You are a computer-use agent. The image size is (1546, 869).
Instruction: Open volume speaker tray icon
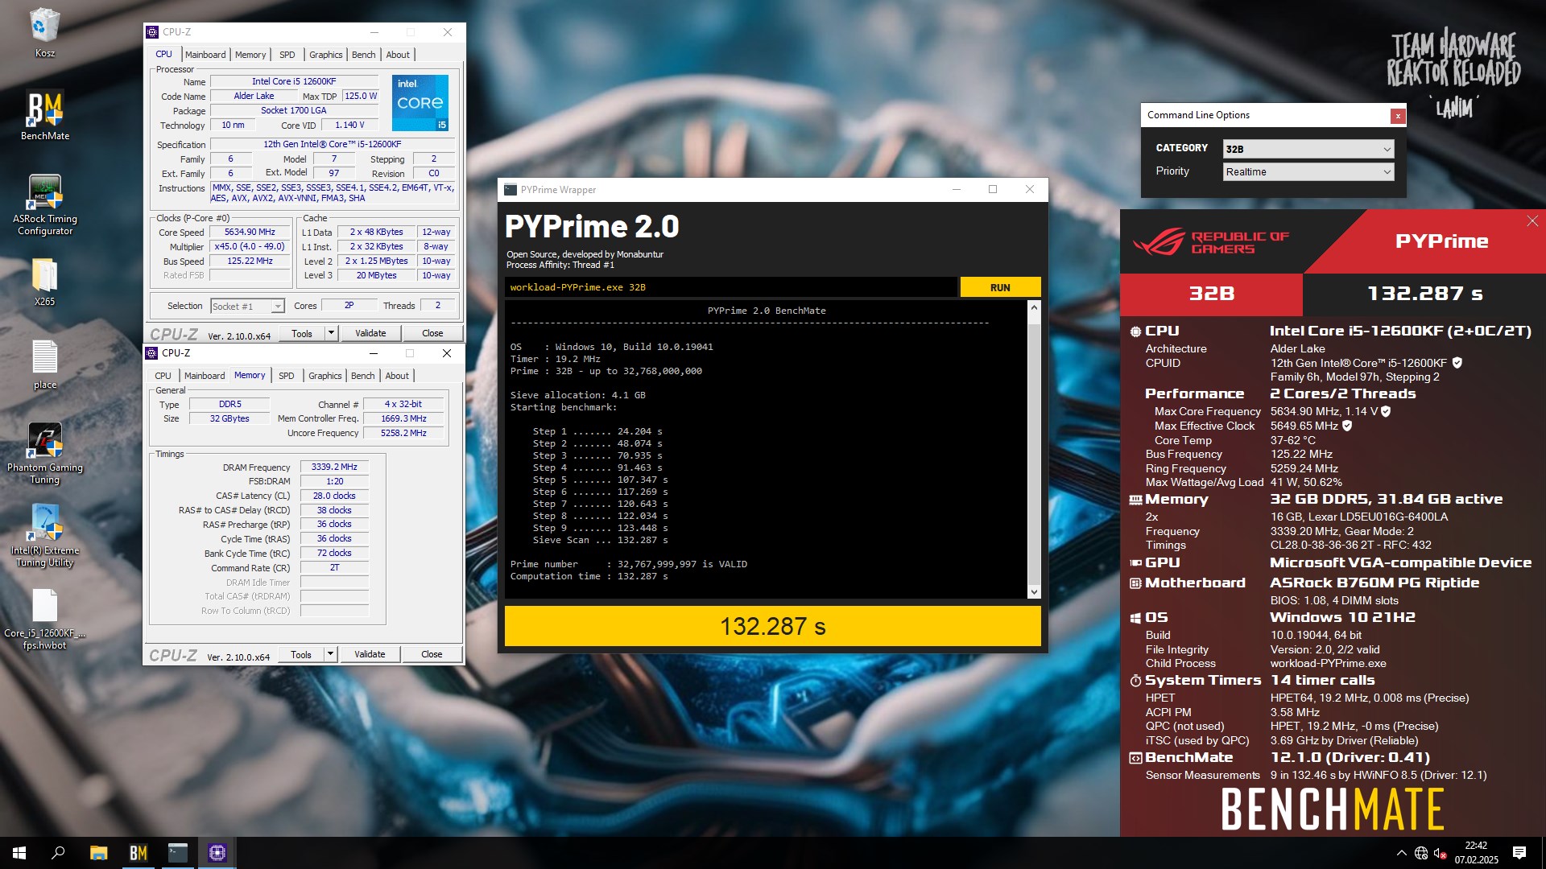[x=1441, y=853]
